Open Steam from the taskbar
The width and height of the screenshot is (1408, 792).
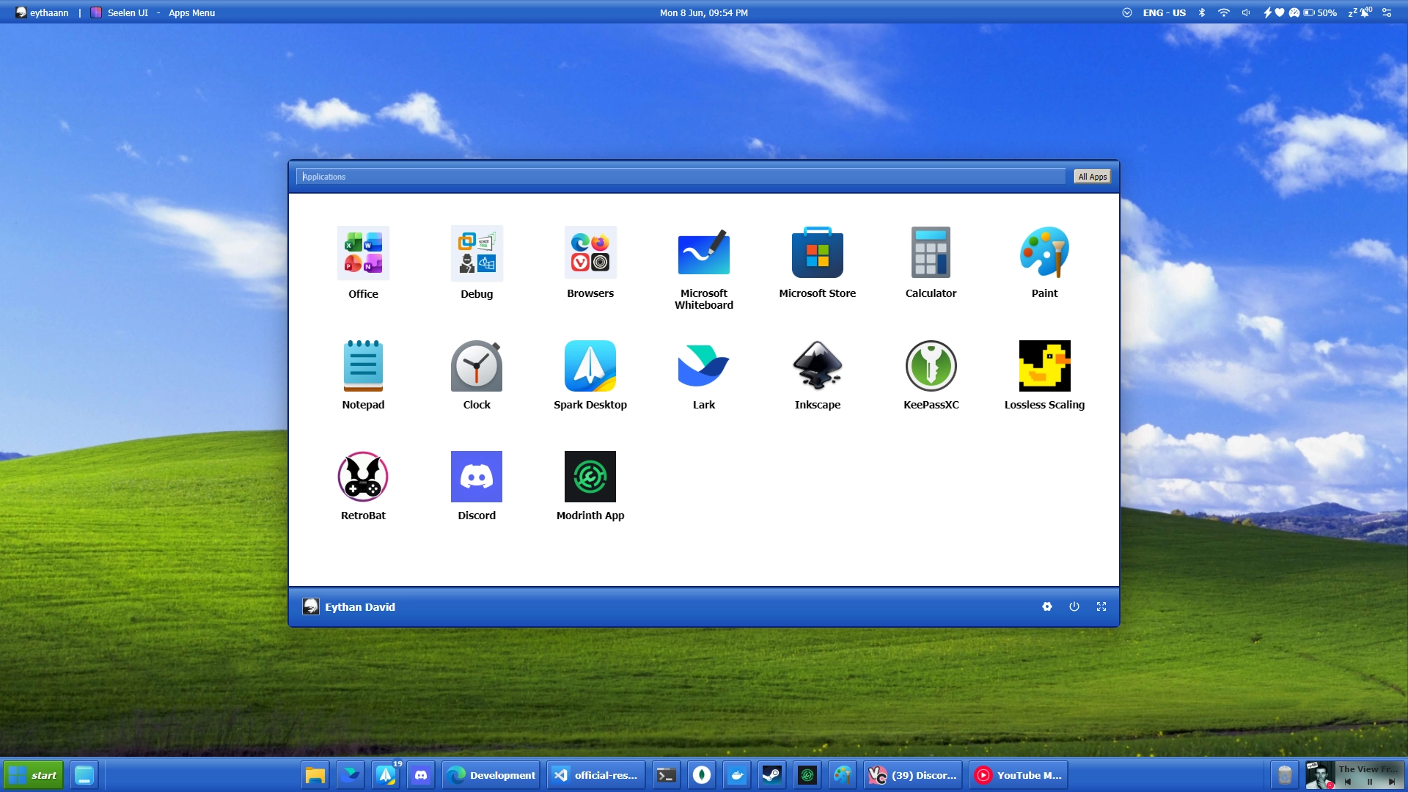772,775
